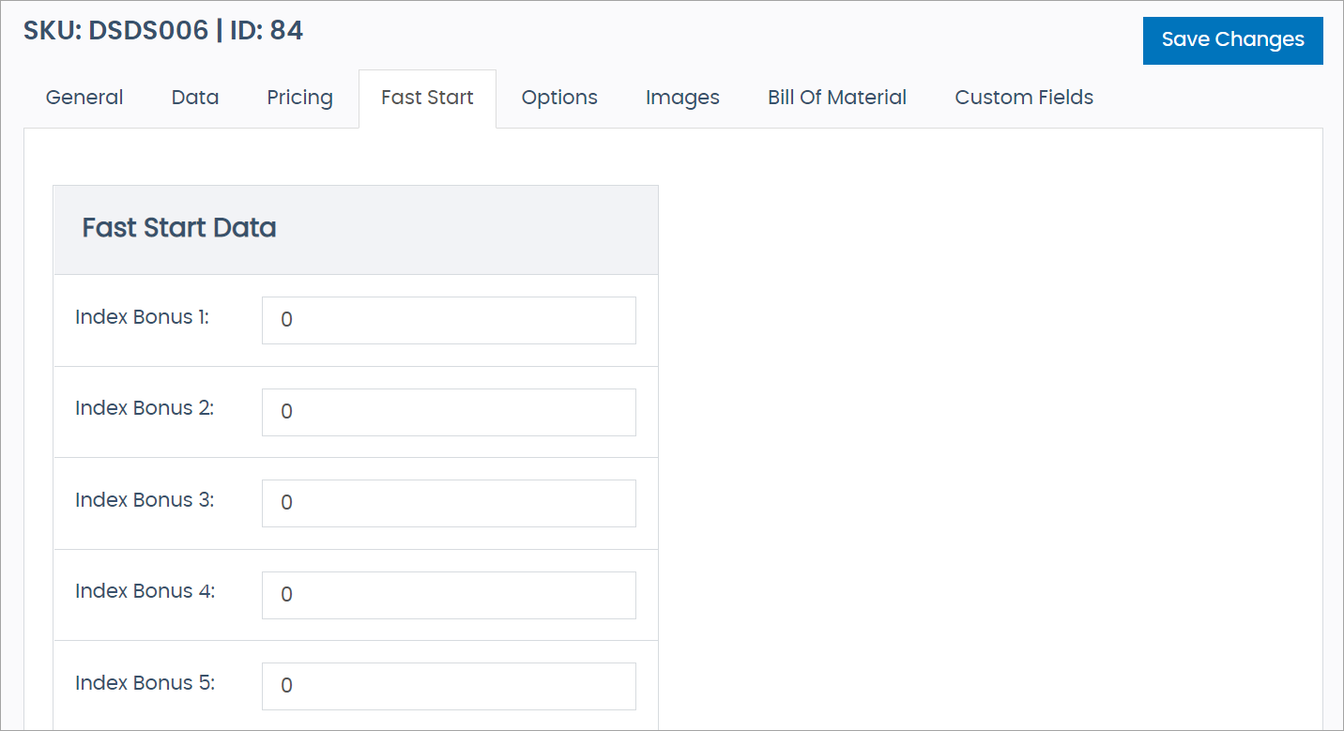Go to the Pricing tab
The image size is (1344, 731).
tap(299, 98)
